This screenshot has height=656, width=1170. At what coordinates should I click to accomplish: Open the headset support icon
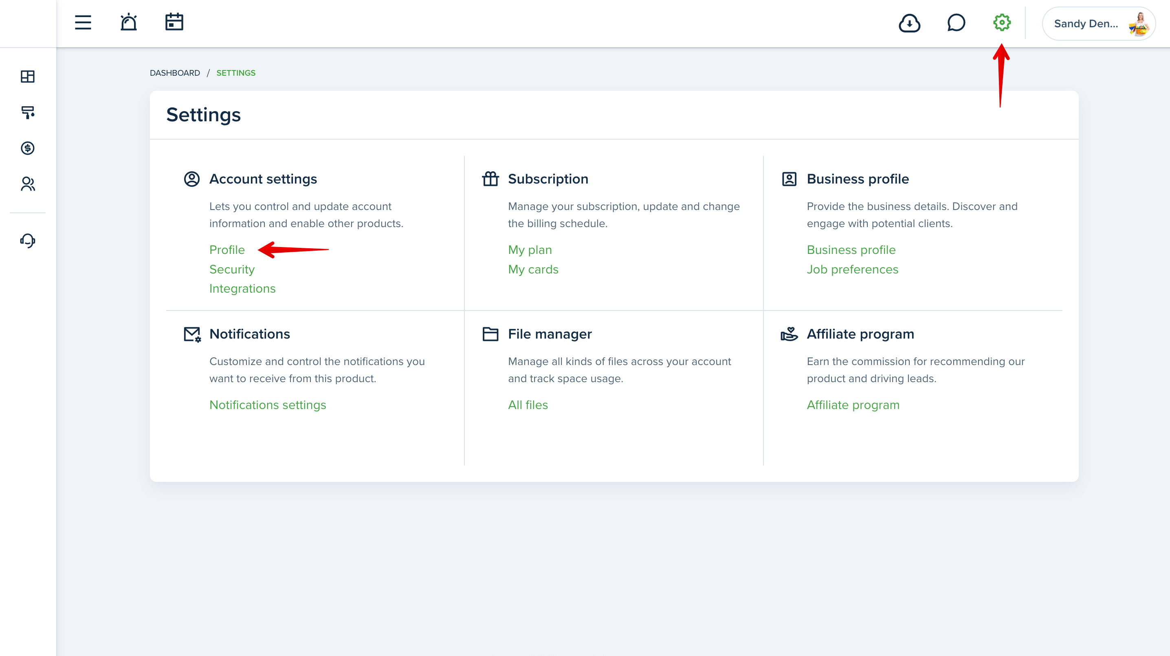[28, 241]
